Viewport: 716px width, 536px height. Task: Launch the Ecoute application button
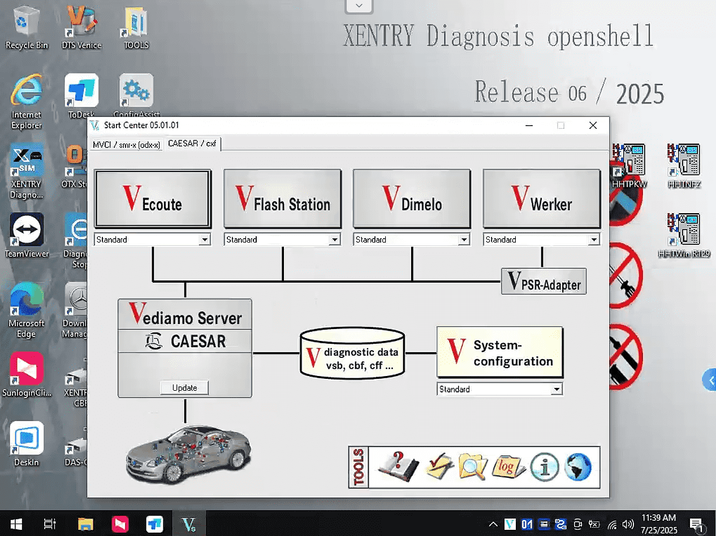(153, 198)
